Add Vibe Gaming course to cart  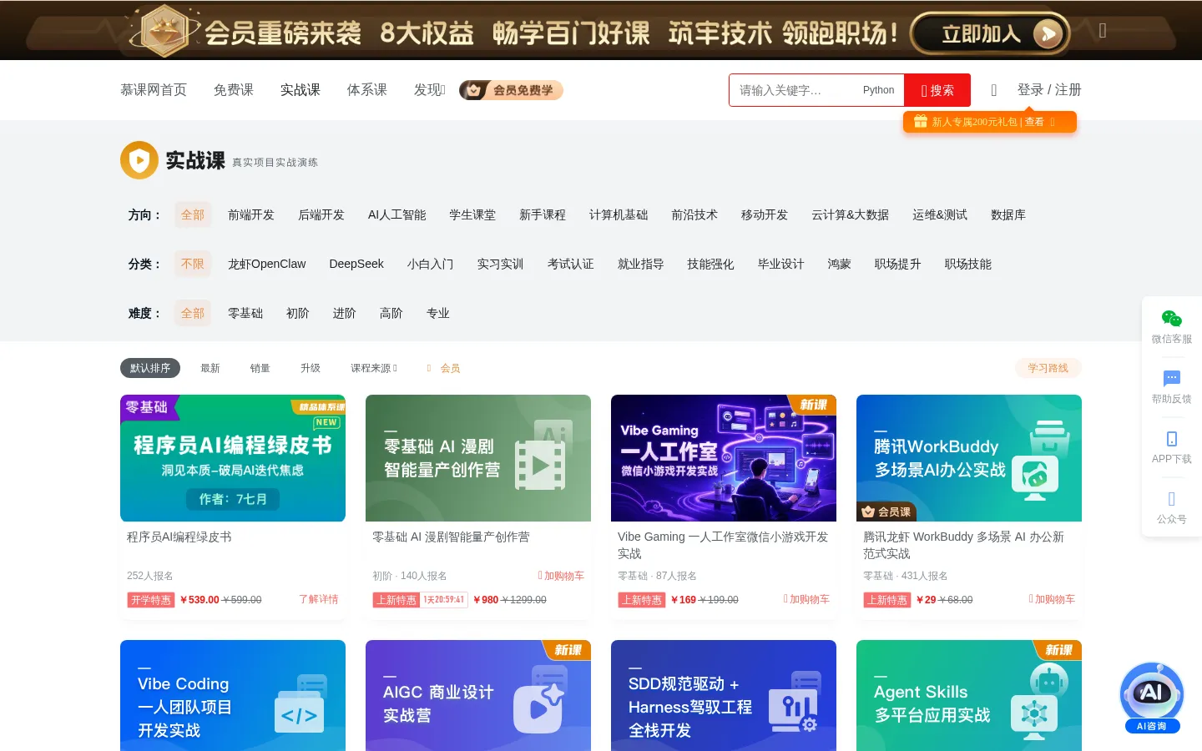(806, 599)
